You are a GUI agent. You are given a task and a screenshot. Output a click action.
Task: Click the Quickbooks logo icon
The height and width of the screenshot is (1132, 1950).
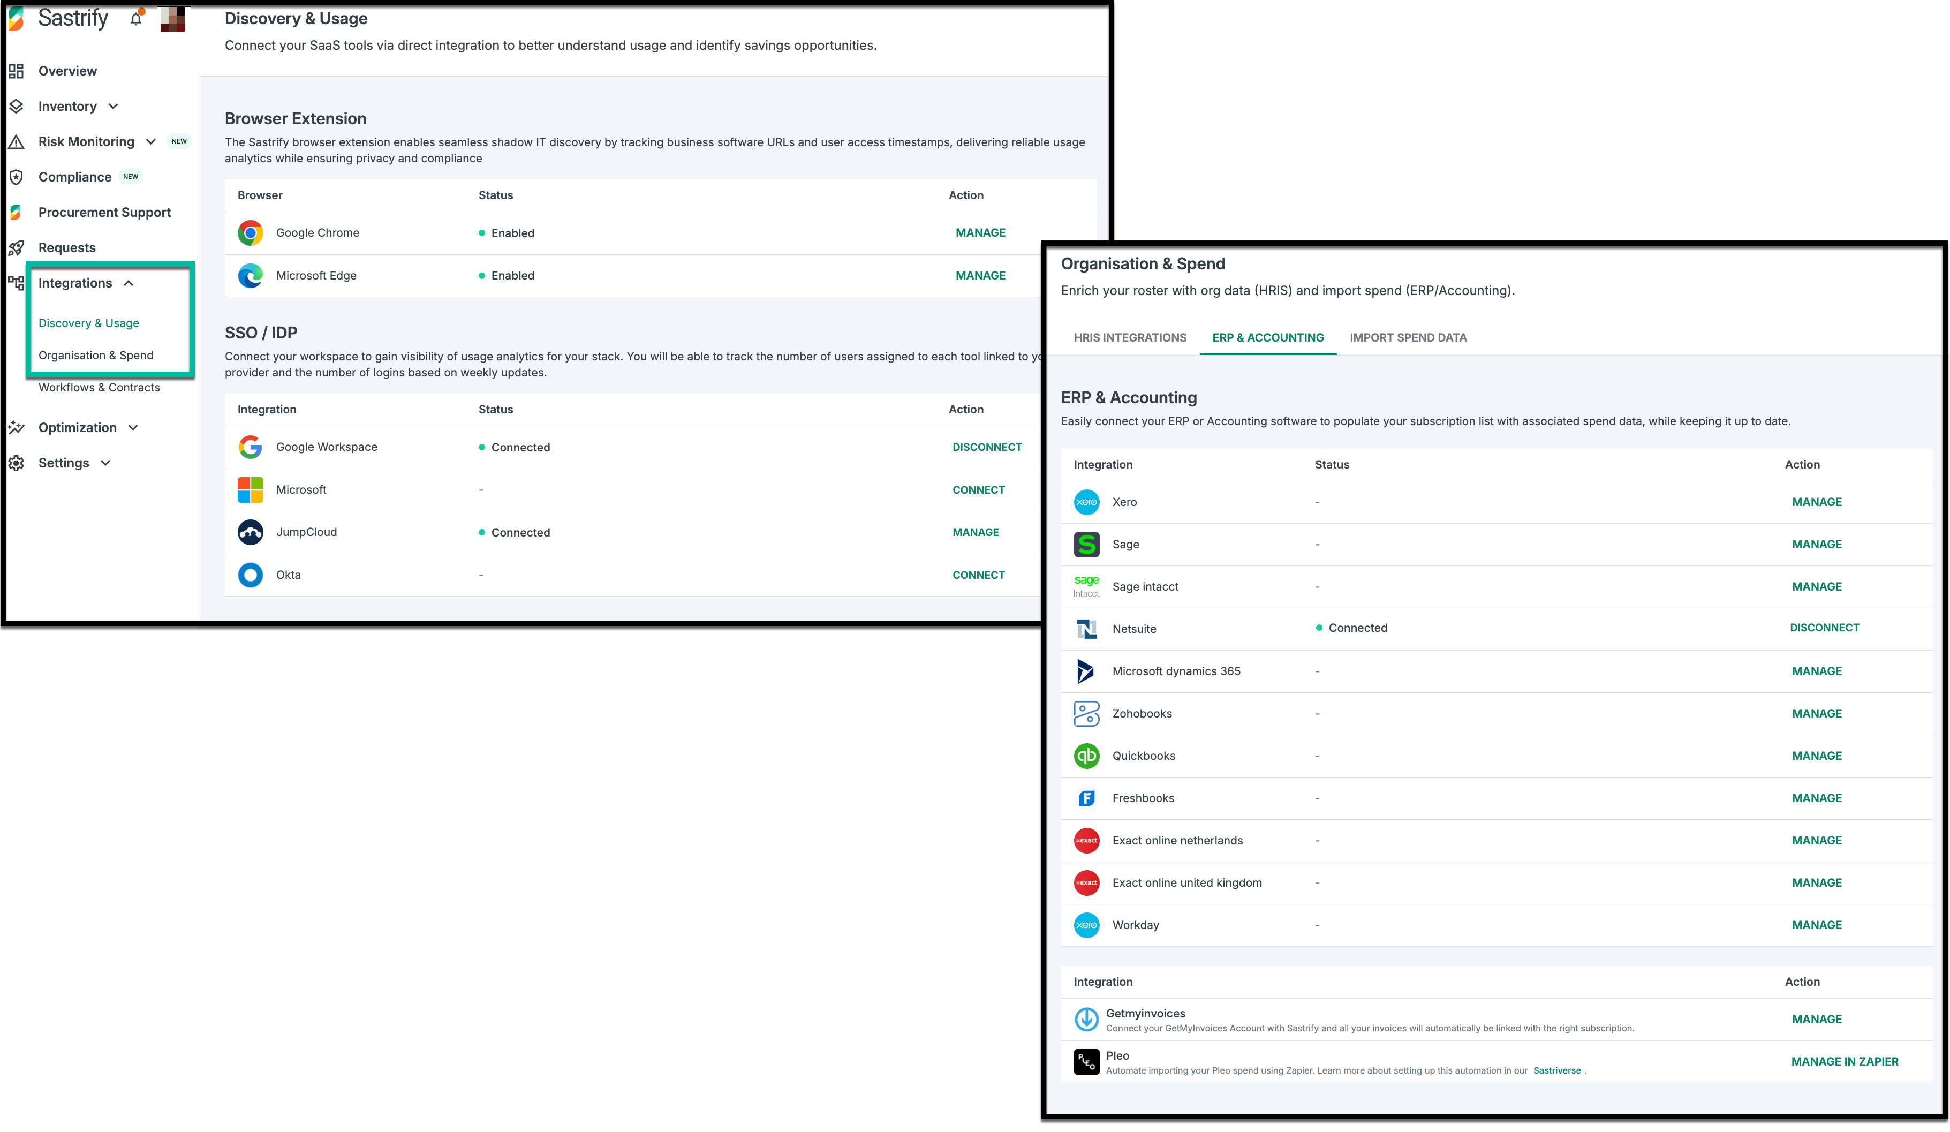coord(1086,756)
